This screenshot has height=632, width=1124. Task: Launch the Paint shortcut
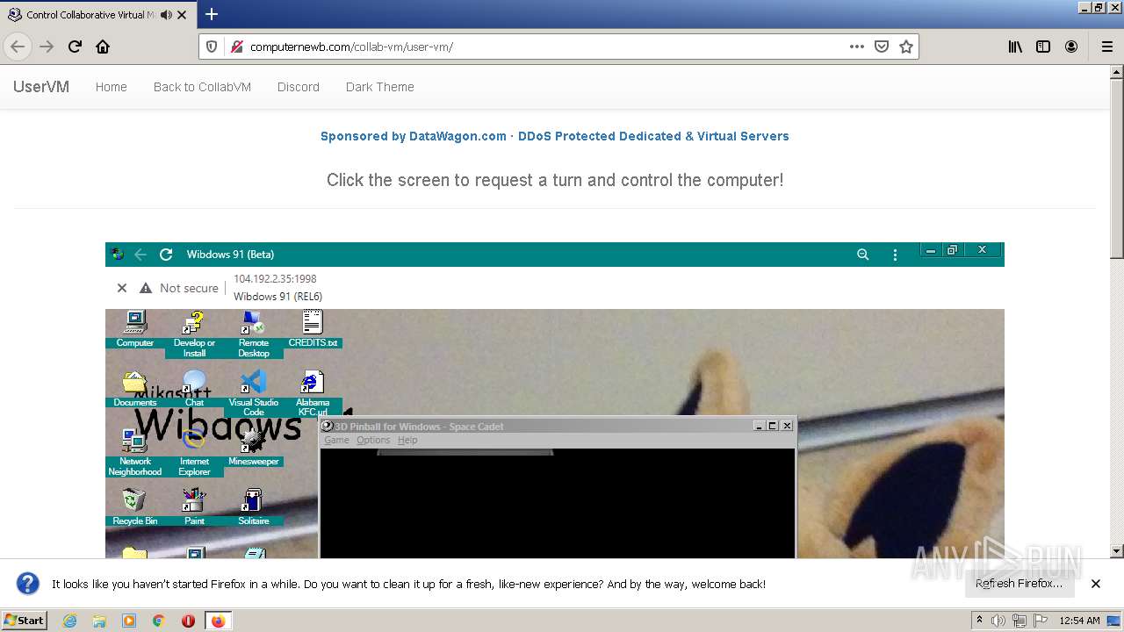tap(194, 507)
